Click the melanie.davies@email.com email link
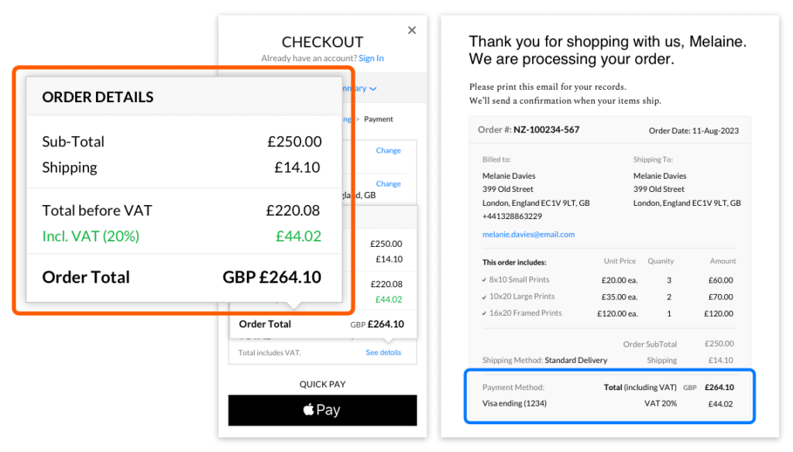 point(528,235)
